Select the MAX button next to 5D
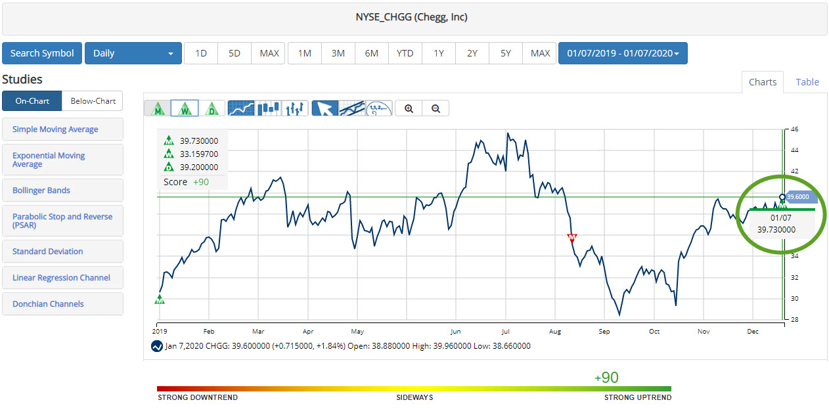The width and height of the screenshot is (829, 419). (269, 53)
